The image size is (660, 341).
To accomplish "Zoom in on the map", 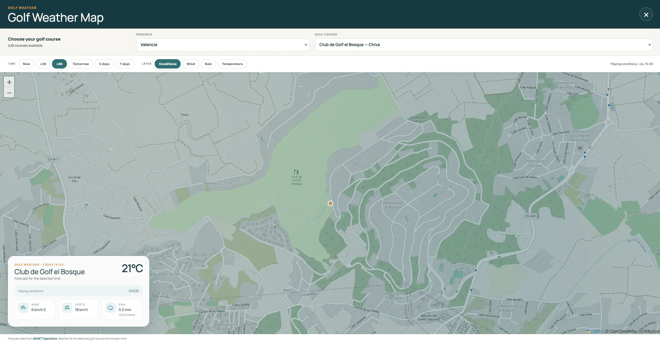I will [9, 82].
